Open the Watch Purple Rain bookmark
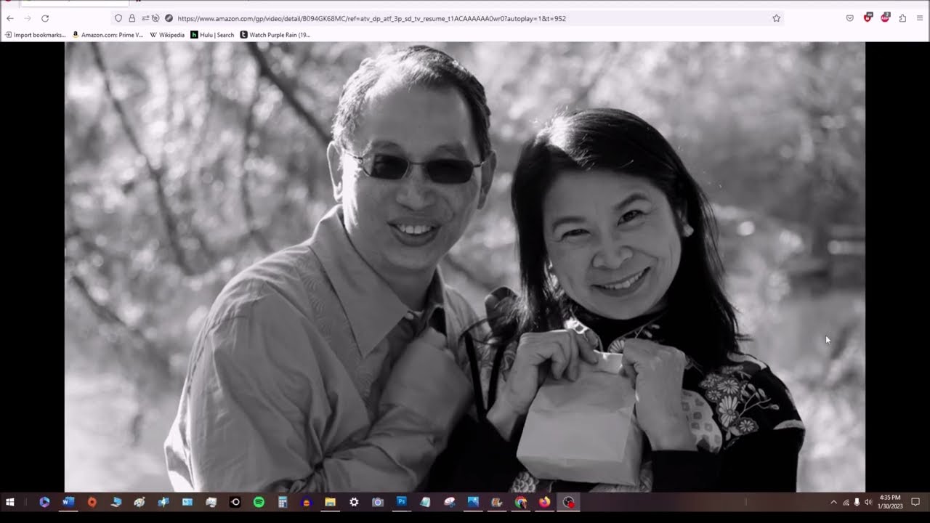This screenshot has height=523, width=930. point(275,35)
